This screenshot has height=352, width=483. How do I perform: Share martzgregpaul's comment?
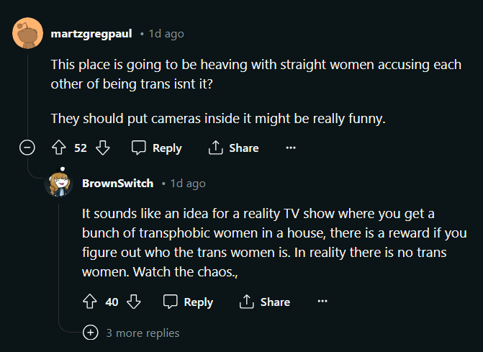(x=233, y=148)
